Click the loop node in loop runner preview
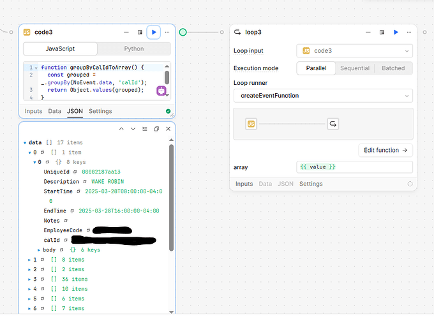This screenshot has width=434, height=319. pyautogui.click(x=333, y=124)
